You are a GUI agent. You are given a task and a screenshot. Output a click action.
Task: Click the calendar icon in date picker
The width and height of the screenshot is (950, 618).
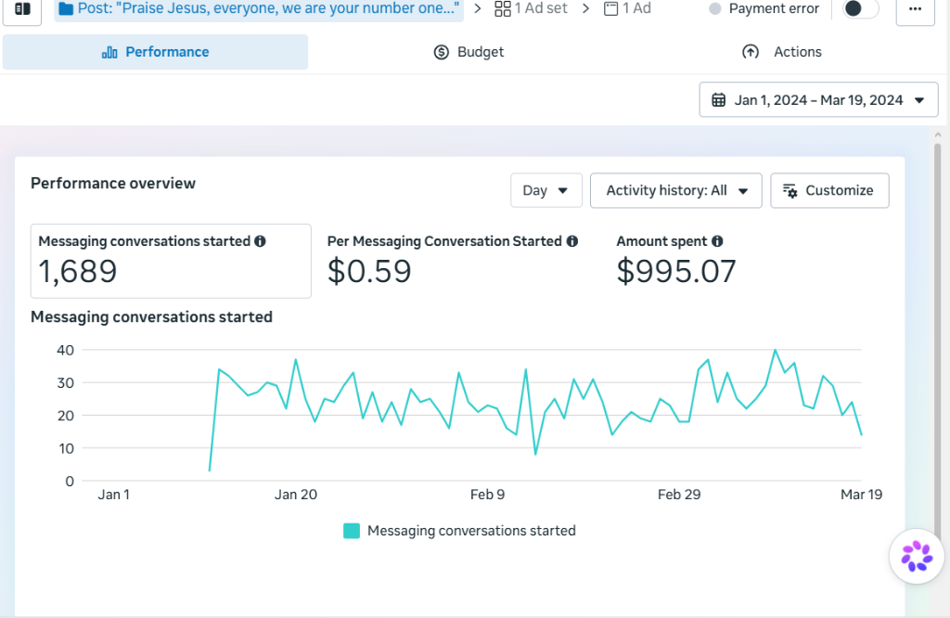coord(718,100)
